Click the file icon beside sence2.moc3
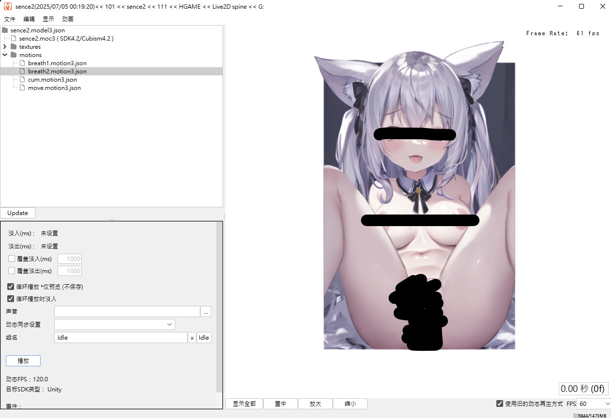Screen dimensions: 611x418 [14, 38]
